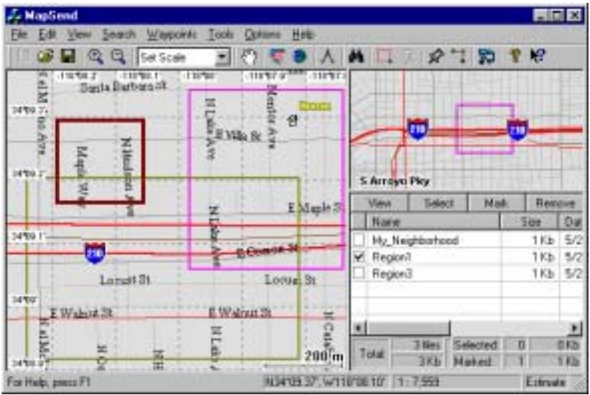Click the 'Santa Barbara St' map label
The image size is (590, 395).
[123, 87]
